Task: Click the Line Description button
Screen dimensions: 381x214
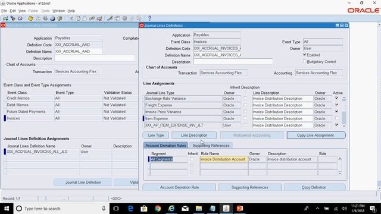Action: coord(194,135)
